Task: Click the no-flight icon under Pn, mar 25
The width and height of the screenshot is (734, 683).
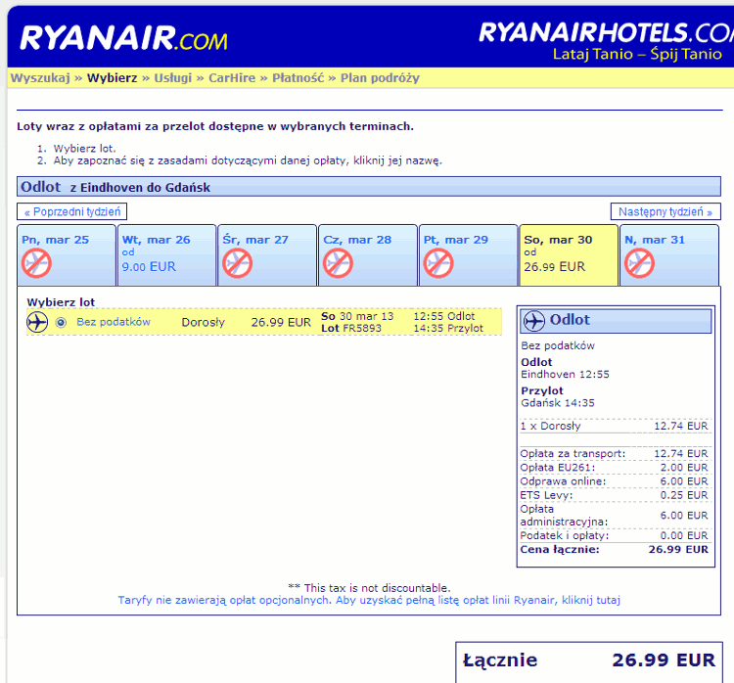Action: [x=36, y=263]
